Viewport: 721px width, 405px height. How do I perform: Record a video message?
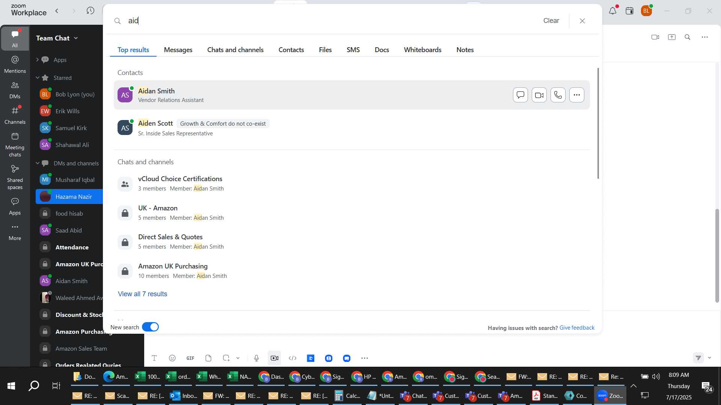[x=275, y=358]
